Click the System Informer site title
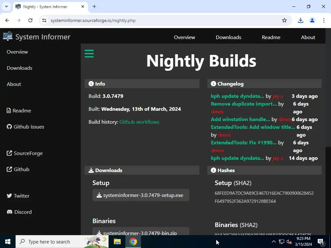Screen dimensions: 331x248 tap(43, 37)
